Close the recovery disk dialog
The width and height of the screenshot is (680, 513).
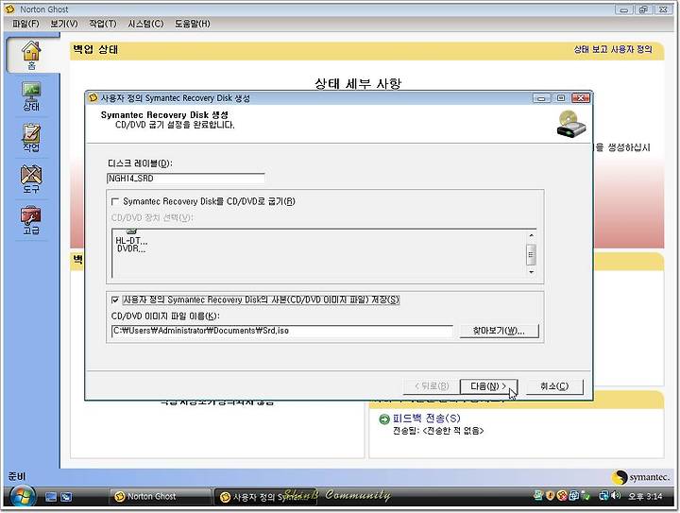(x=581, y=98)
